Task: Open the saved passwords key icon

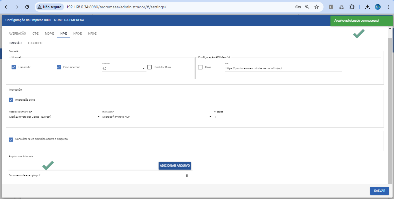Action: 298,7
